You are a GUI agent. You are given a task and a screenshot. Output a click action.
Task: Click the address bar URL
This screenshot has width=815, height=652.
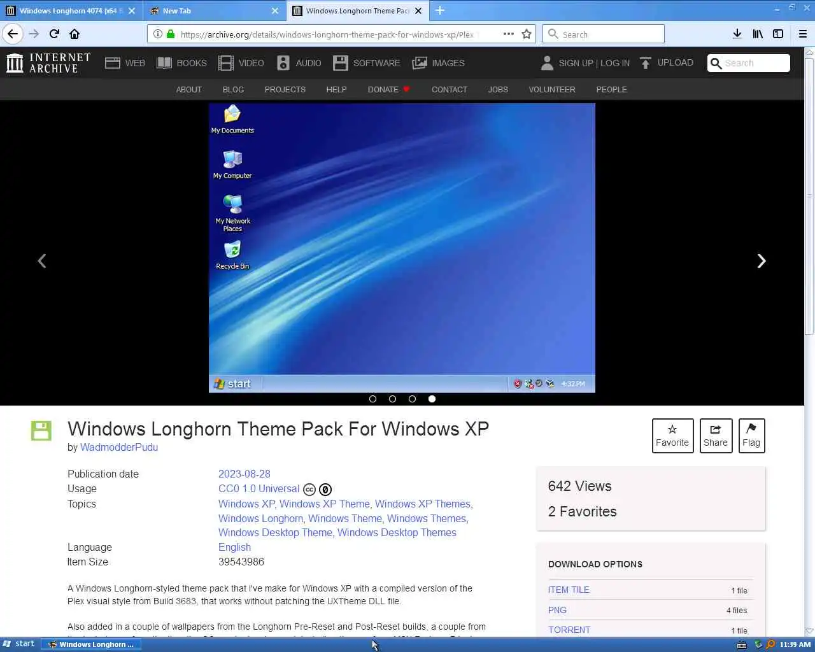[x=327, y=34]
